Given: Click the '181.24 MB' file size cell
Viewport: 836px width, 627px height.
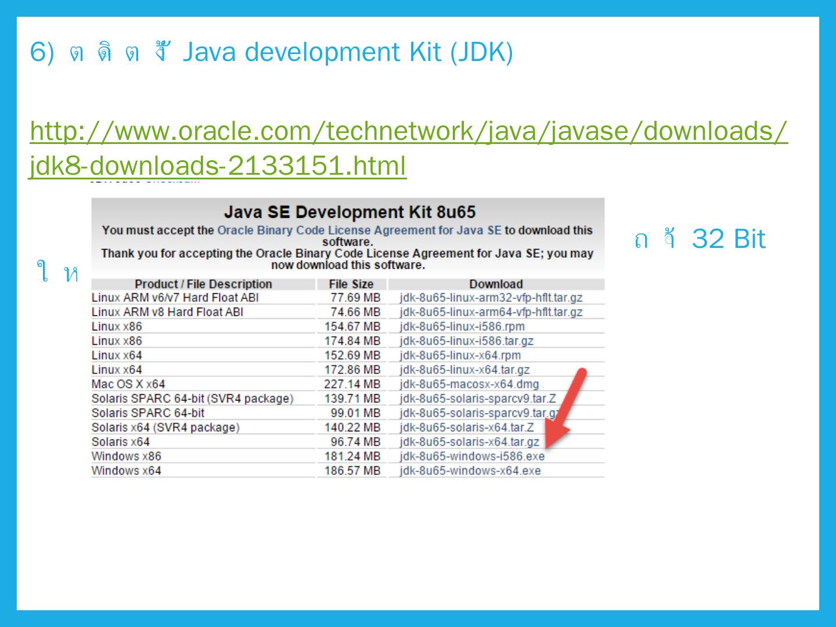Looking at the screenshot, I should point(352,456).
